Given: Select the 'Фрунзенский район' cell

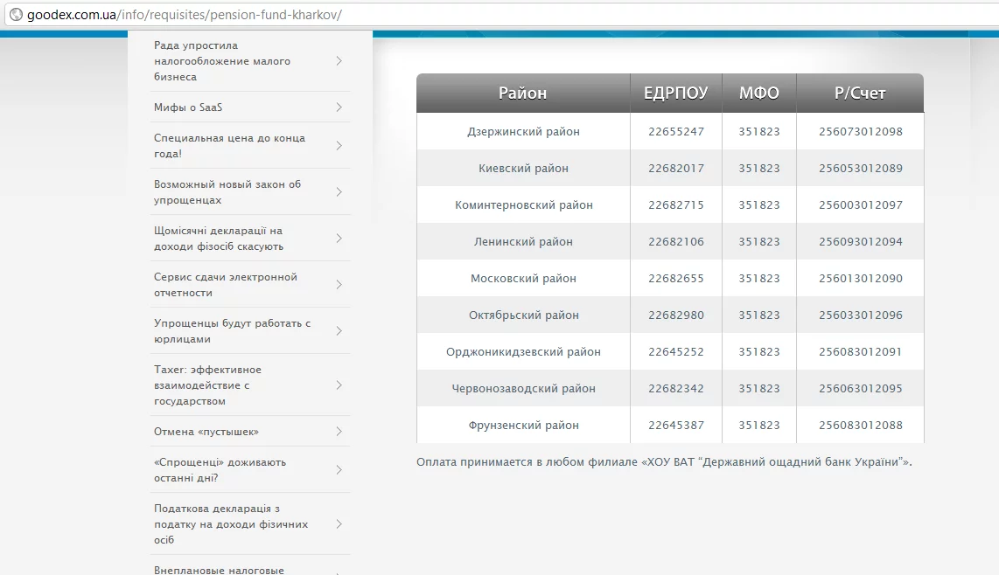Looking at the screenshot, I should (524, 426).
